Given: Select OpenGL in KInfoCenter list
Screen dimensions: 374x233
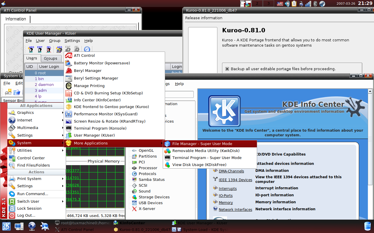Looking at the screenshot, I should (146, 150).
